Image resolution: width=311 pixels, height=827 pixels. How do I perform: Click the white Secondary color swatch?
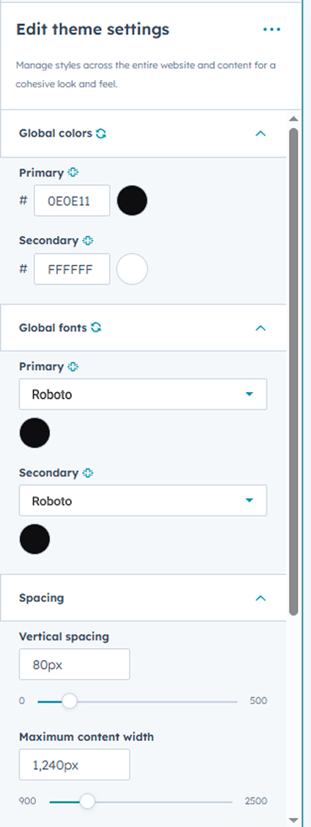132,269
